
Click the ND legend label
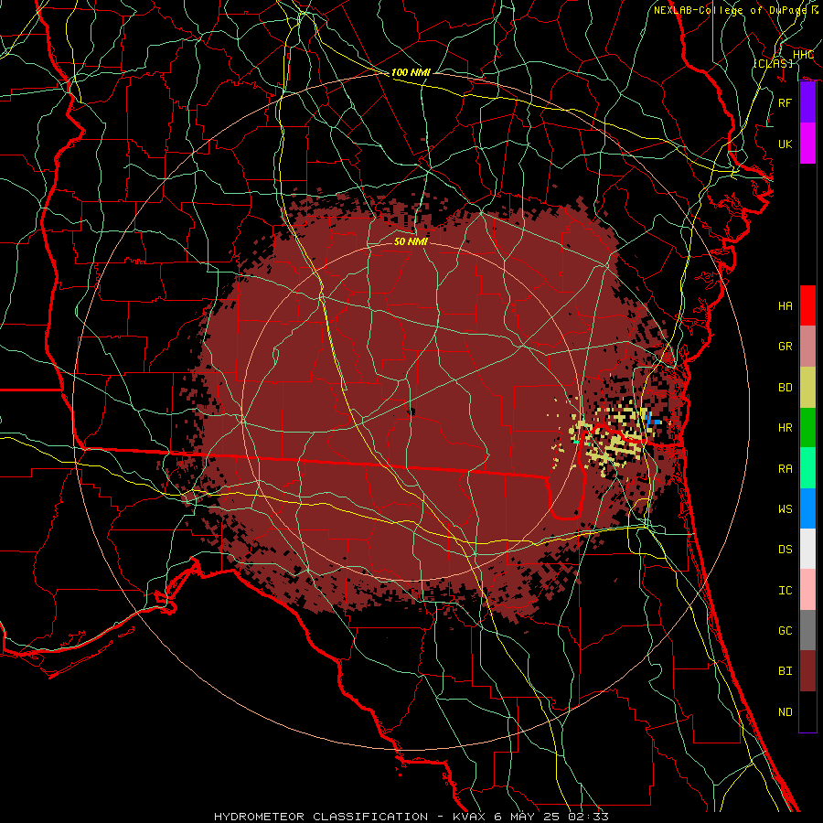(x=785, y=711)
